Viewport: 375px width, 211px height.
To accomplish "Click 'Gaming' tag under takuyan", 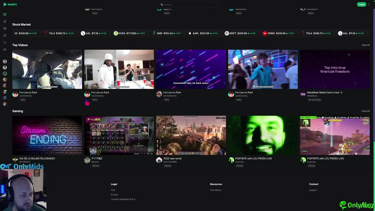I will pyautogui.click(x=96, y=166).
